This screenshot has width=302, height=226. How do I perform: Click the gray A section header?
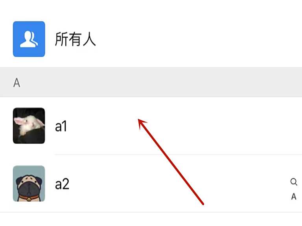tap(151, 82)
